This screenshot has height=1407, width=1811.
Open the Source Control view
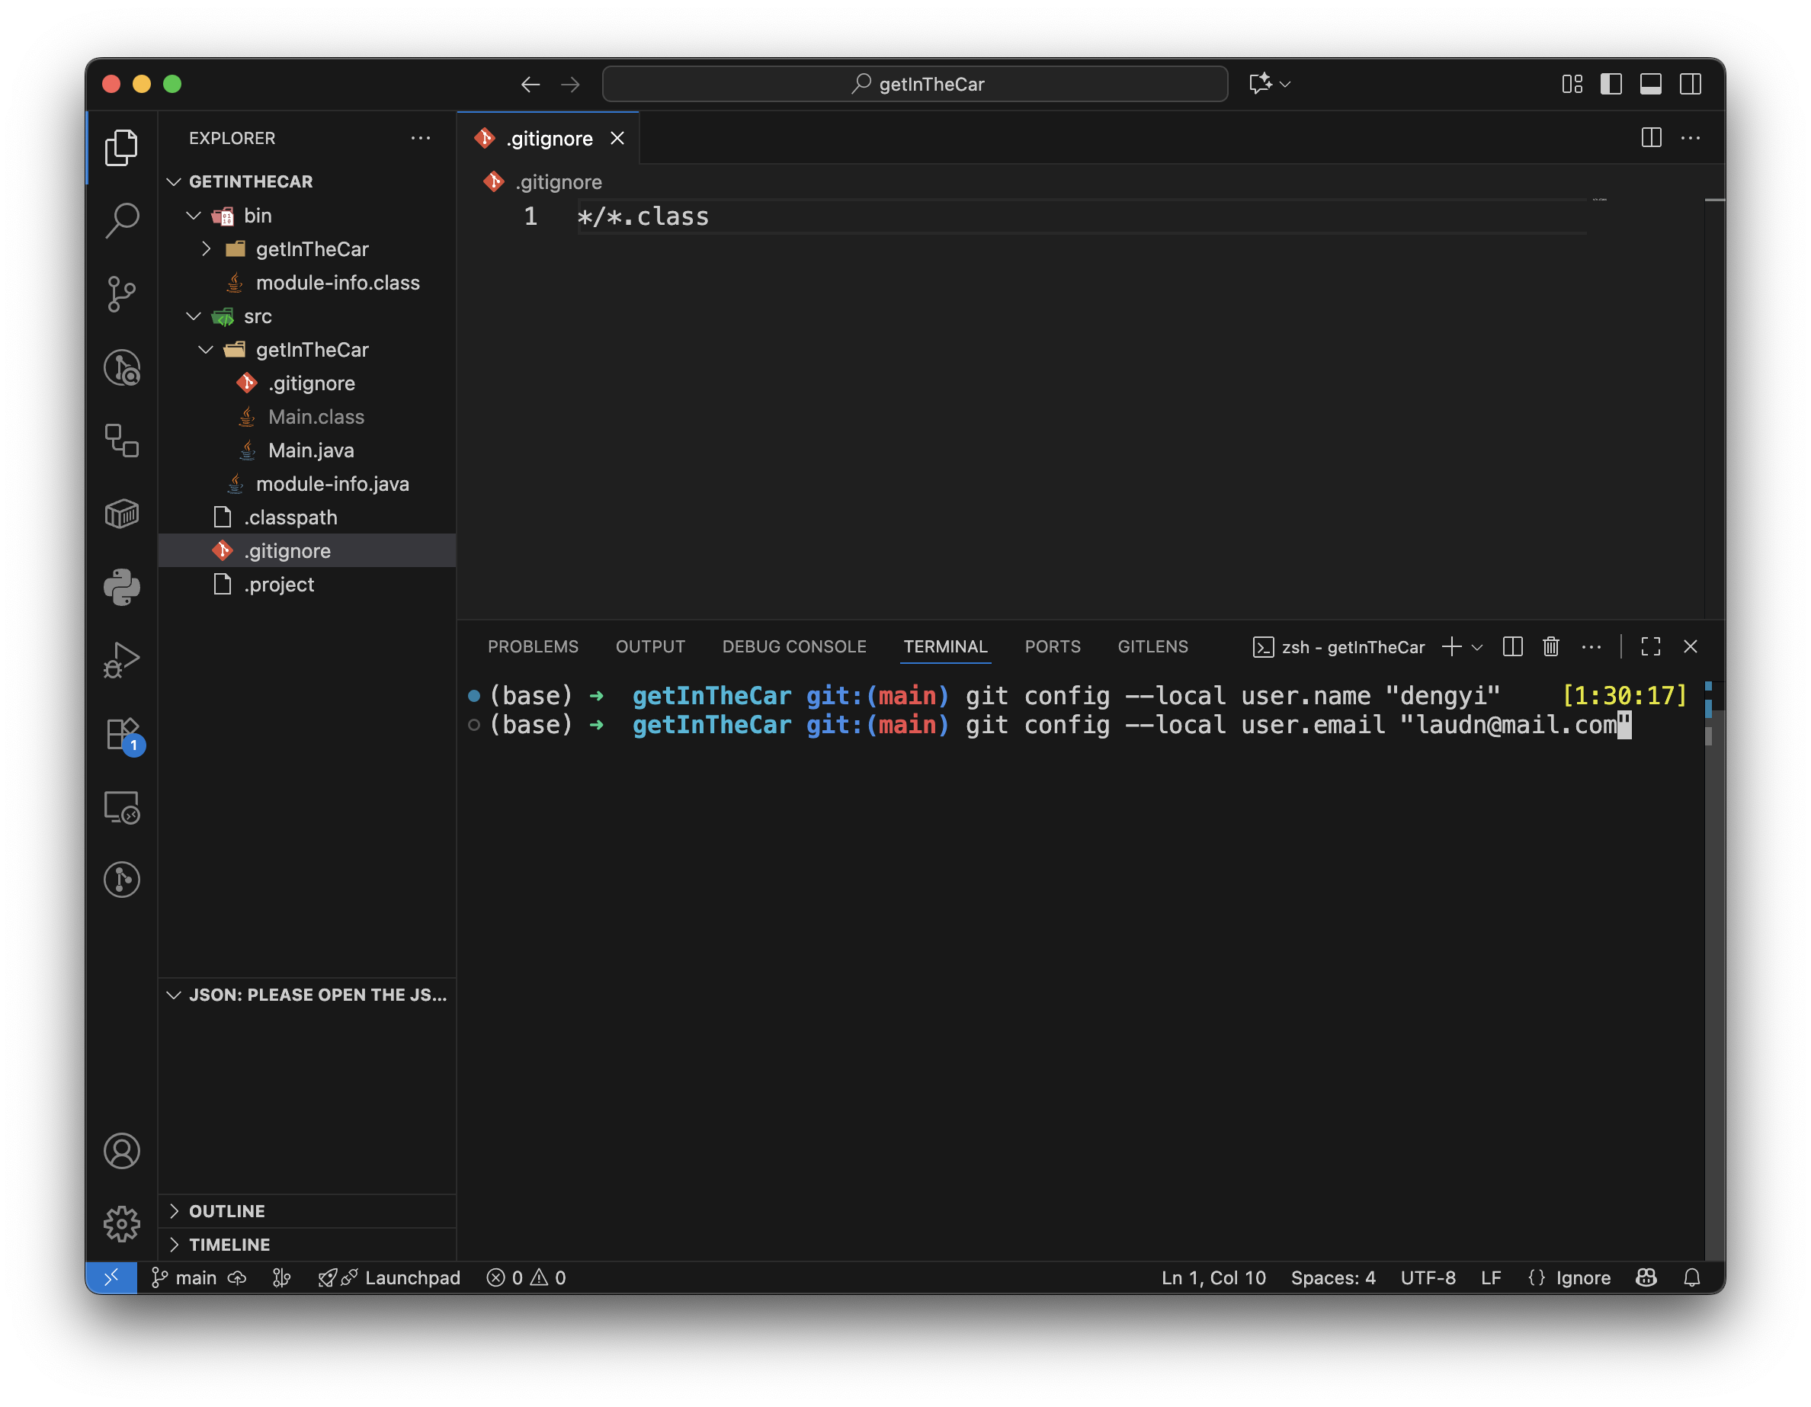pyautogui.click(x=122, y=293)
